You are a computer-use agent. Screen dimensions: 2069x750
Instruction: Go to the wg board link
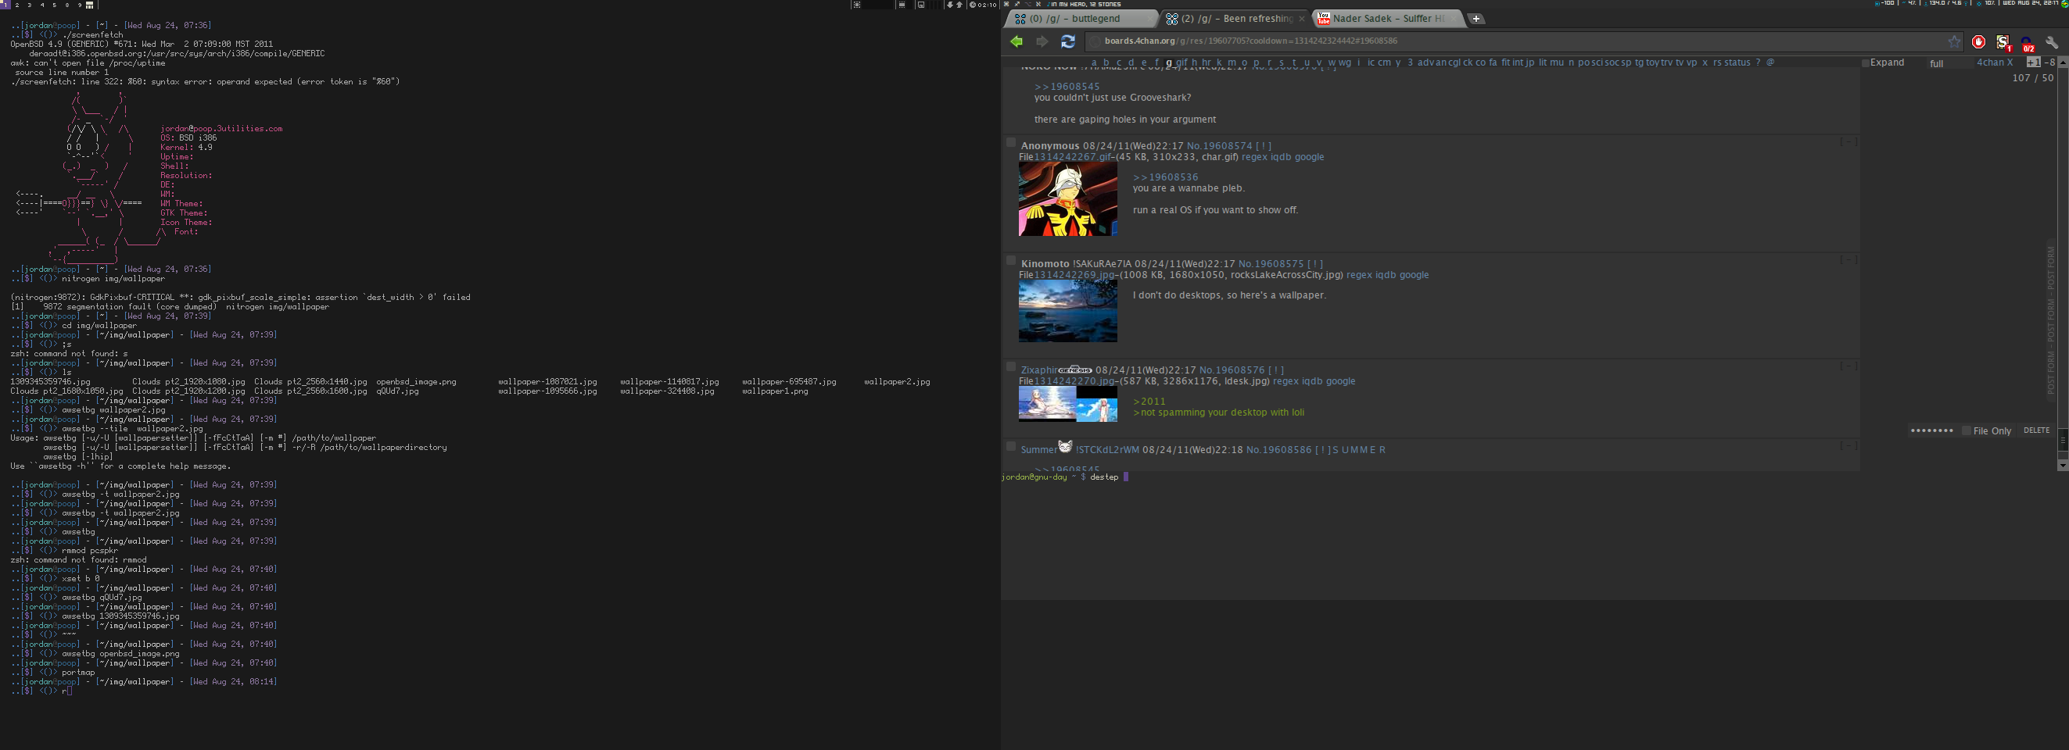click(x=1344, y=62)
